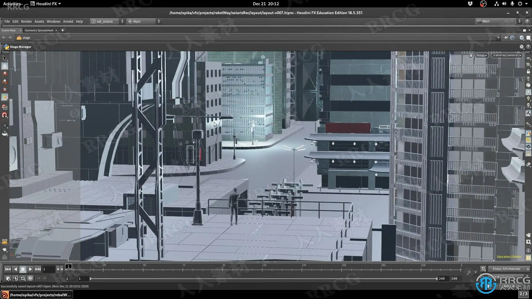Click the current frame number input field

[48, 269]
